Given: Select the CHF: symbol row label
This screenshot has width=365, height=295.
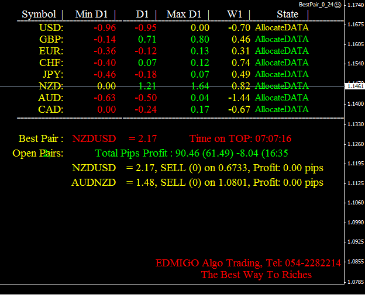Looking at the screenshot, I should (51, 63).
